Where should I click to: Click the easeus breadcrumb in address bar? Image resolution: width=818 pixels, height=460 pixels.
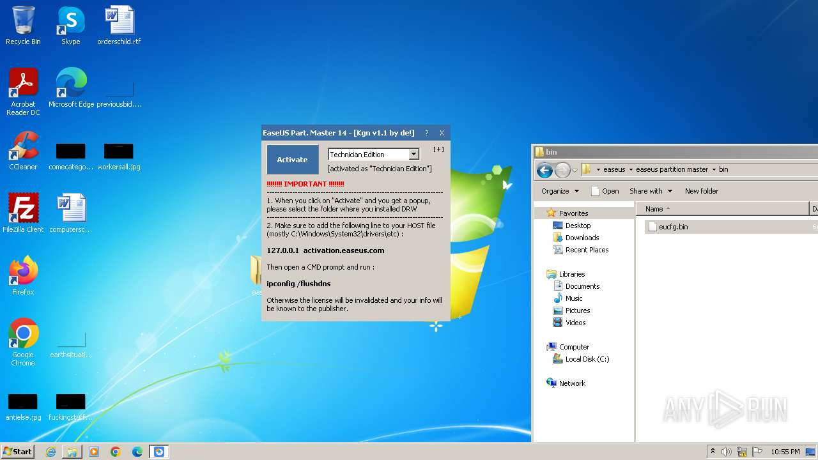[614, 169]
